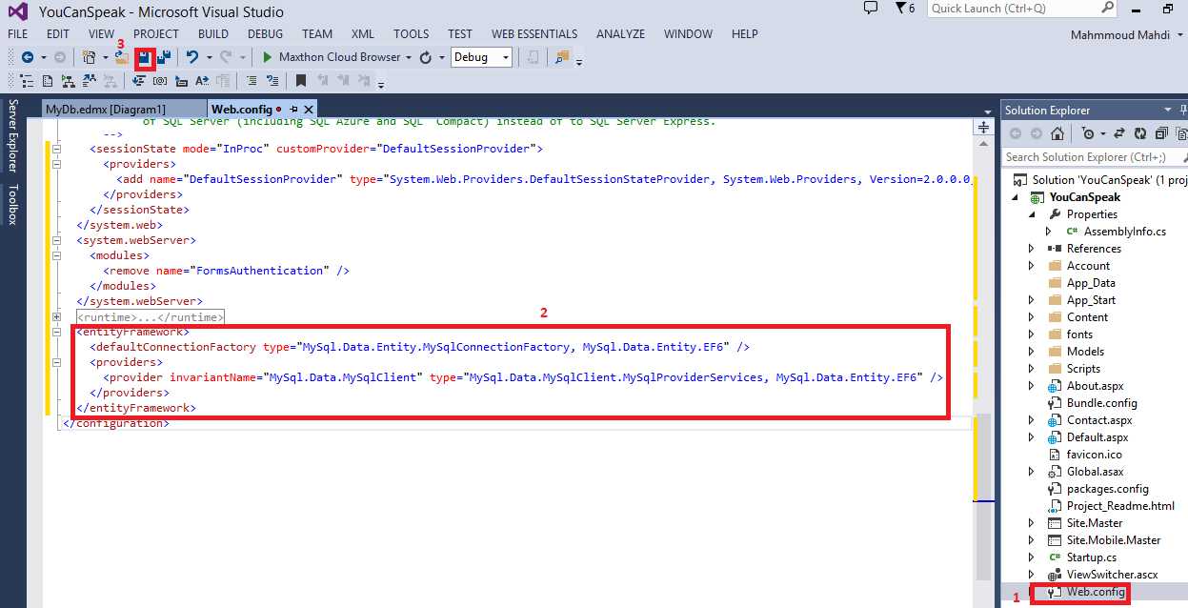Open the ANALYZE menu
The height and width of the screenshot is (608, 1188).
coord(621,33)
